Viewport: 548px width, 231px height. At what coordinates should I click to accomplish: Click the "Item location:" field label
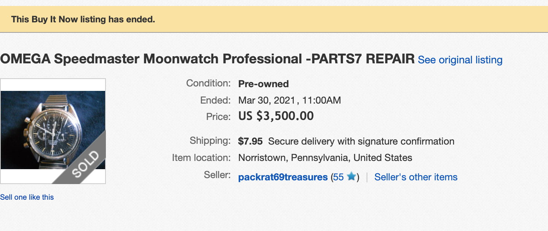coord(201,157)
